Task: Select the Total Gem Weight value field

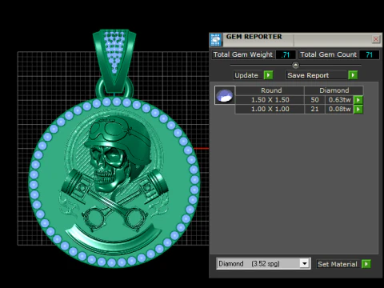Action: tap(286, 54)
